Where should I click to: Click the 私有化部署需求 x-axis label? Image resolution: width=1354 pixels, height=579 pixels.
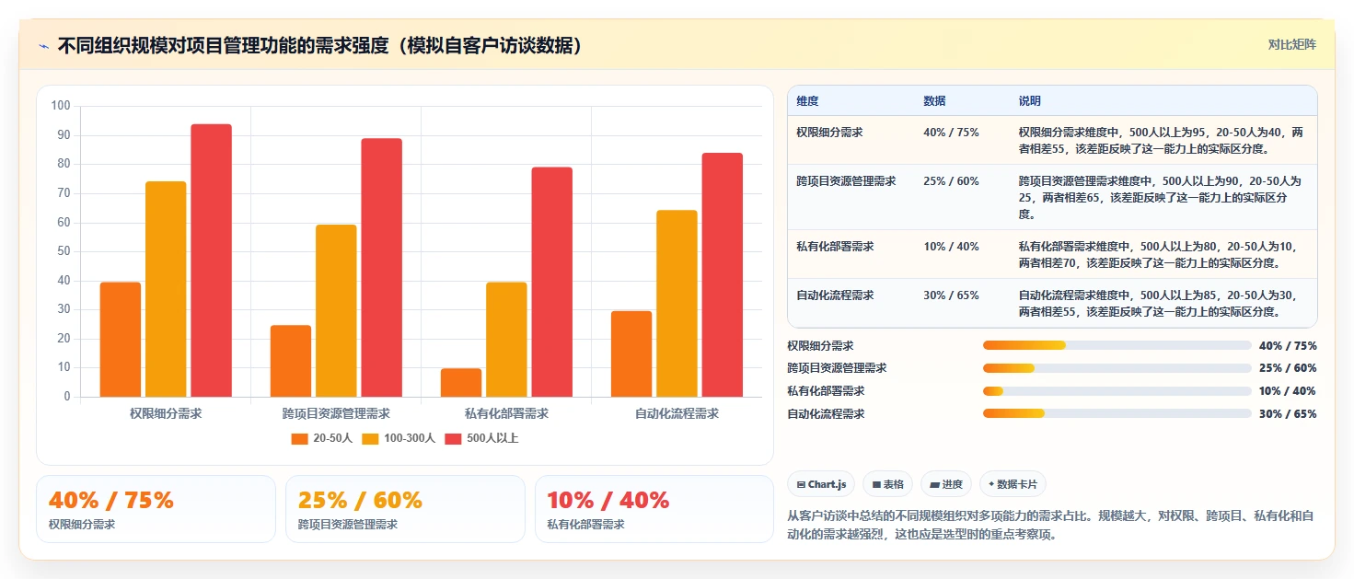(x=506, y=413)
